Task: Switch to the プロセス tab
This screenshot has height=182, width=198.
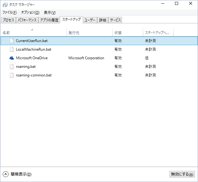Action: [9, 20]
